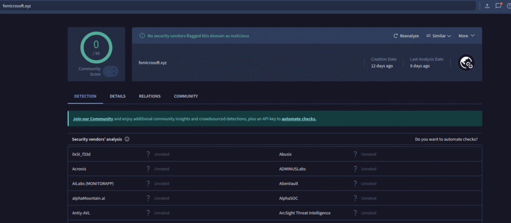Click the domain name fxmicrosoft.xyz in summary card
Viewport: 511px width, 223px height.
click(153, 62)
